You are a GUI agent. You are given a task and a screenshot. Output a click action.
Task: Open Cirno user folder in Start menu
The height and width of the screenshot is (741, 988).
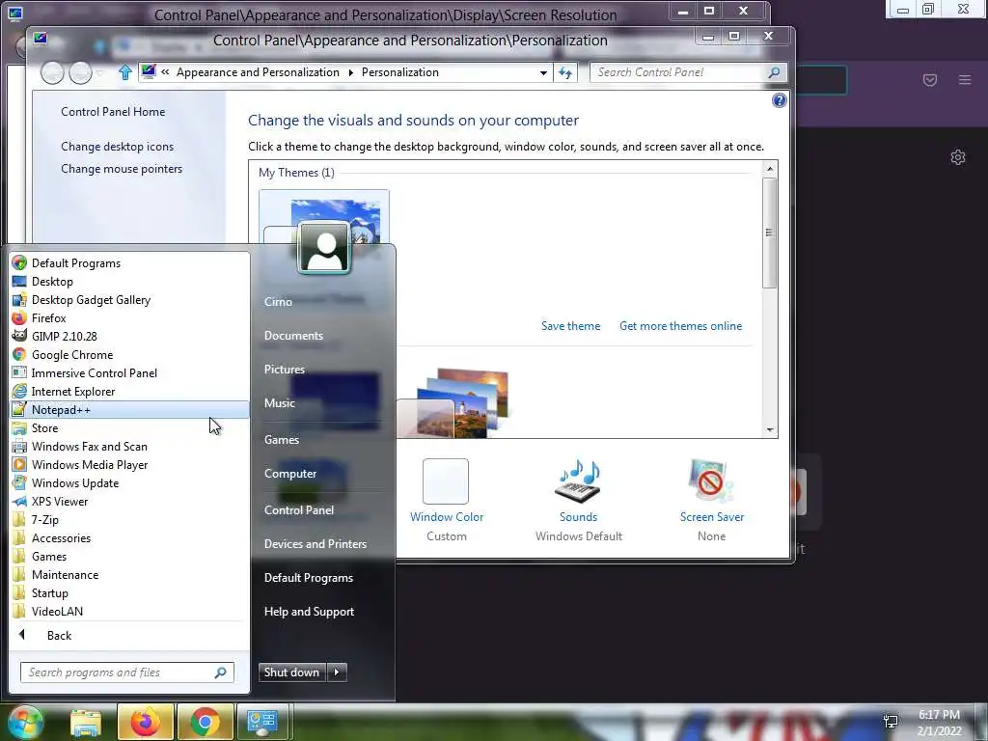click(278, 302)
